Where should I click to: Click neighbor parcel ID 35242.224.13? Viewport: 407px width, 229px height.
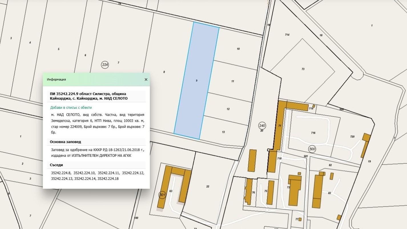coord(62,178)
